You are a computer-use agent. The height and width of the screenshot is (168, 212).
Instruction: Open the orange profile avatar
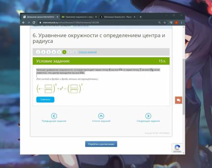pos(176,22)
